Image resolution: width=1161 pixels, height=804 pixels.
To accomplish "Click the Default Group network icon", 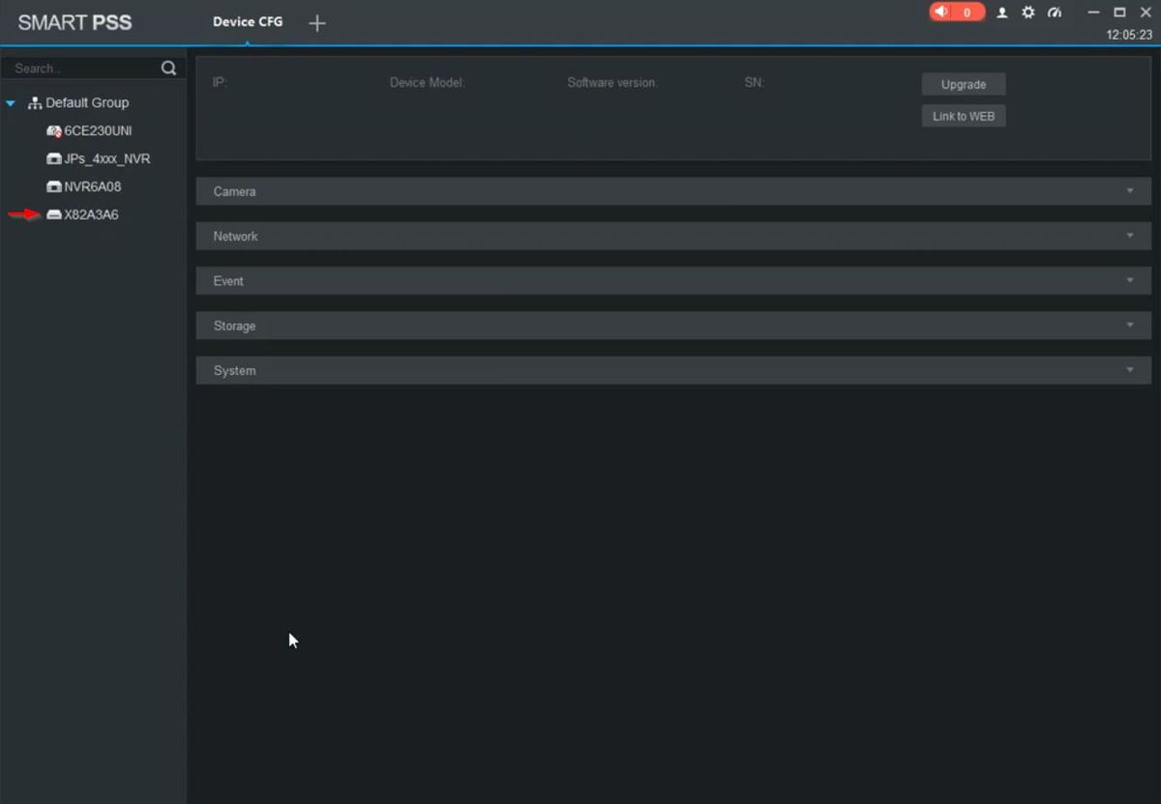I will [x=35, y=102].
